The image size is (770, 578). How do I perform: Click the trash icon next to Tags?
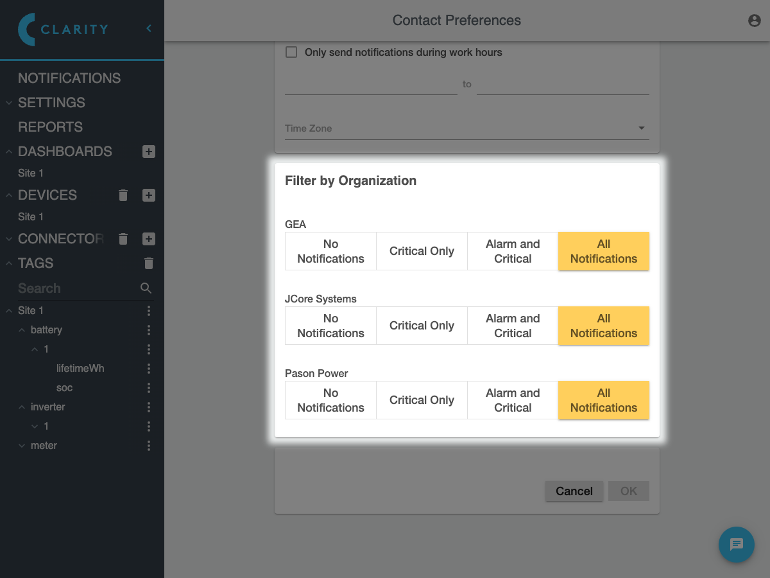click(x=149, y=263)
